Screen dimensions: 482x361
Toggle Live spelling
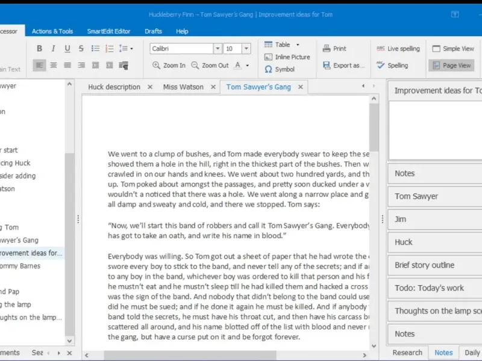(x=398, y=49)
